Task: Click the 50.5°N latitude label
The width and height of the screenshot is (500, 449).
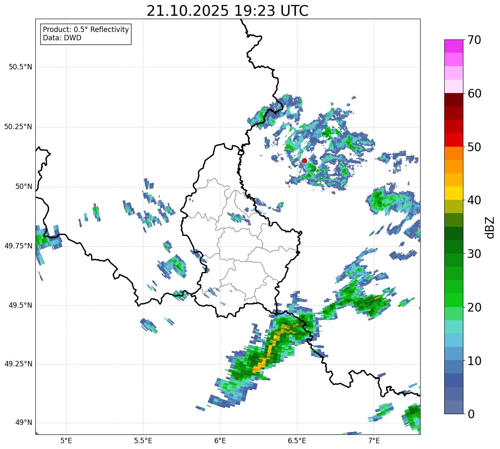Action: click(x=20, y=67)
